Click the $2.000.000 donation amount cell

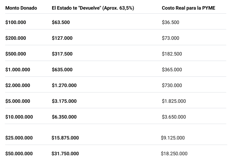pyautogui.click(x=18, y=85)
